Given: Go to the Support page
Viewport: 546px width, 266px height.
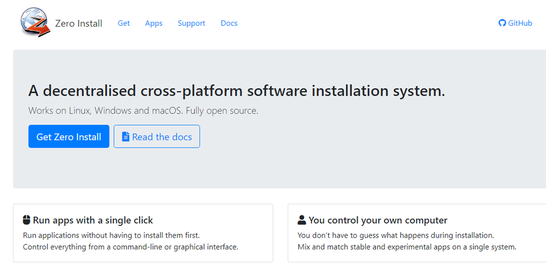Looking at the screenshot, I should [x=192, y=23].
